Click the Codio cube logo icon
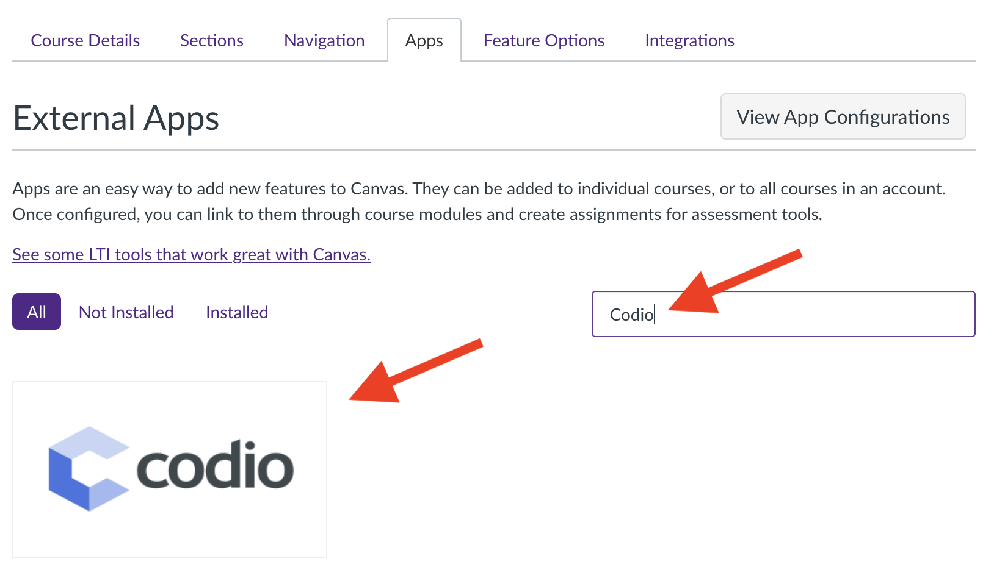The height and width of the screenshot is (567, 1005). click(x=89, y=468)
